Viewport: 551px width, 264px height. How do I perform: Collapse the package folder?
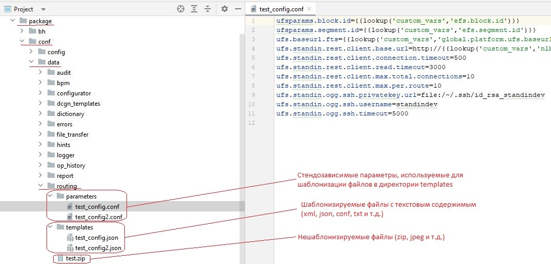coord(13,21)
